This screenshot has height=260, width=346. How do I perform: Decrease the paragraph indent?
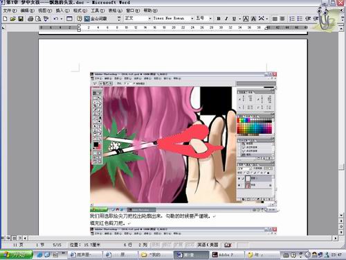(x=308, y=19)
